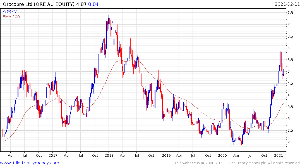Click the 4.5 price axis label
The image size is (300, 167).
pos(290,83)
